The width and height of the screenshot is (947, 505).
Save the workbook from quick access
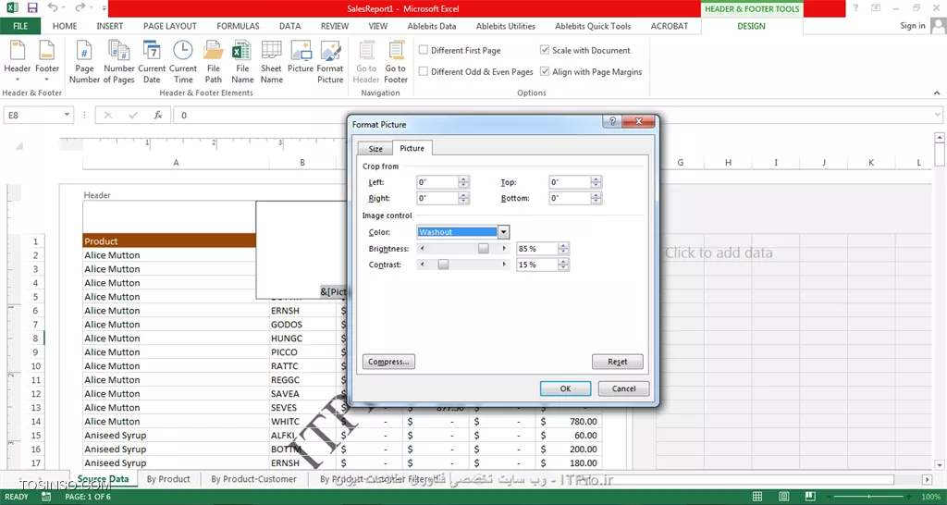pyautogui.click(x=32, y=8)
